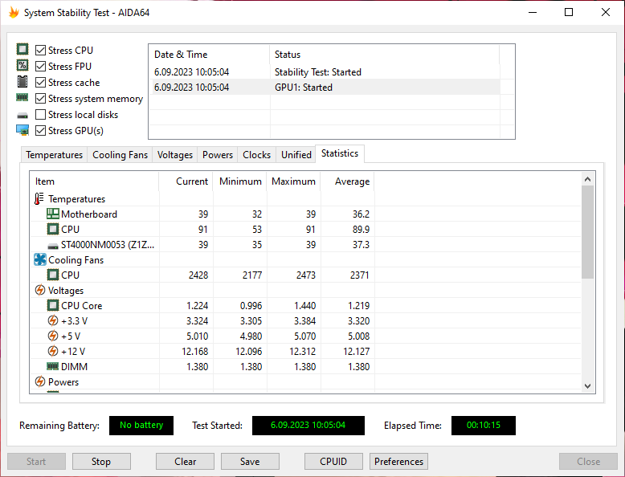Click the thermometer icon of Temperatures group
Viewport: 625px width, 477px height.
point(39,198)
